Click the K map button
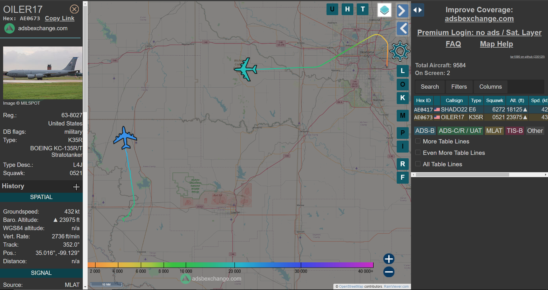The width and height of the screenshot is (548, 290). 403,98
